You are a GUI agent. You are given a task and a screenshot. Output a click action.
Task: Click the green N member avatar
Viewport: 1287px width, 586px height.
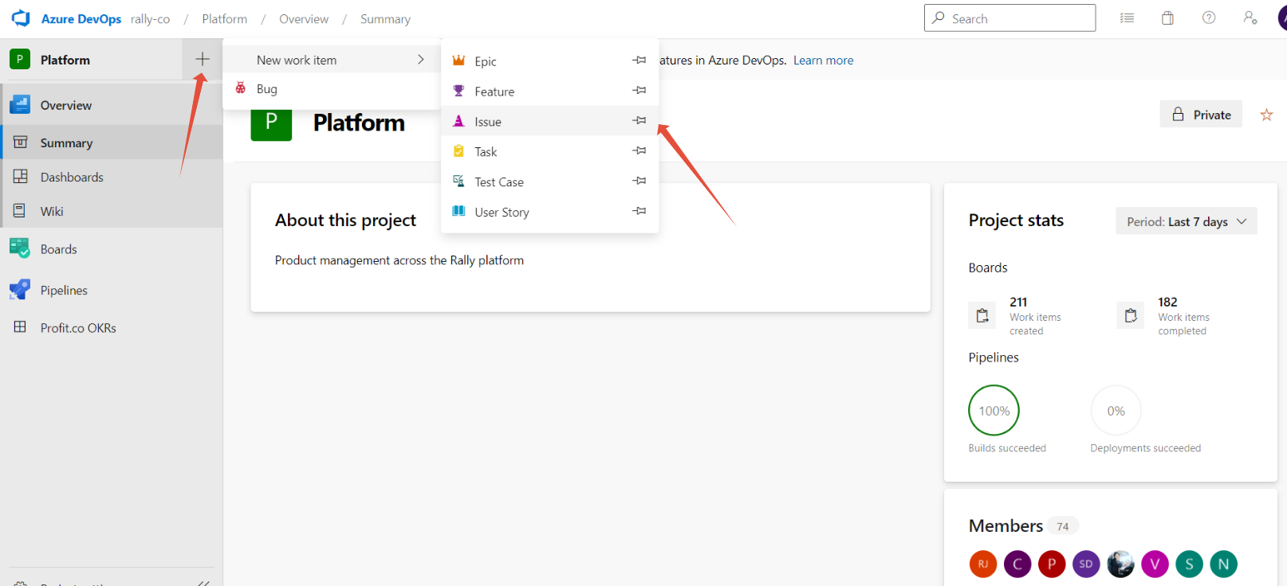1223,564
